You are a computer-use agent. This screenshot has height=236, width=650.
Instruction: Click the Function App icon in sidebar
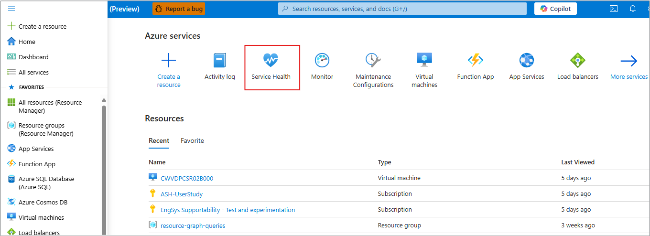[11, 163]
